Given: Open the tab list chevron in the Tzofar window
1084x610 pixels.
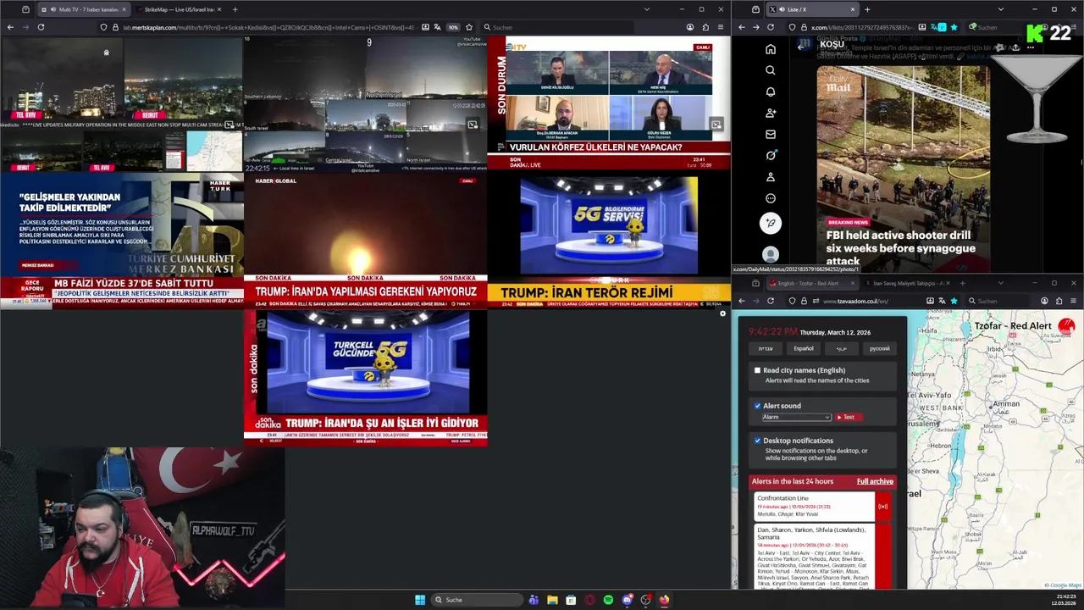Looking at the screenshot, I should point(1000,283).
